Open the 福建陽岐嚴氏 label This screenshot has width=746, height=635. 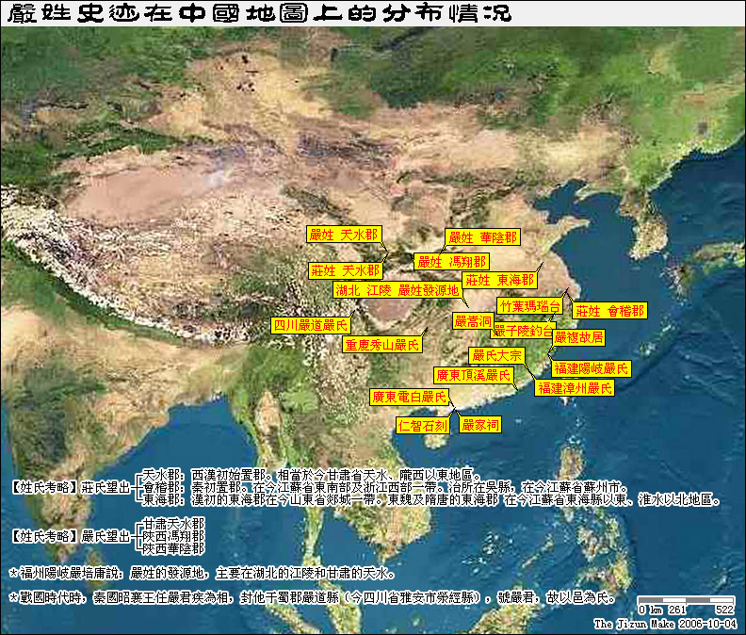tap(591, 368)
